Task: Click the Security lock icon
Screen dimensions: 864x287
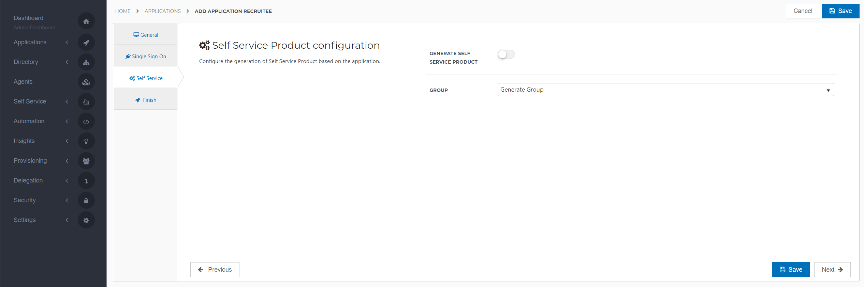Action: click(86, 201)
